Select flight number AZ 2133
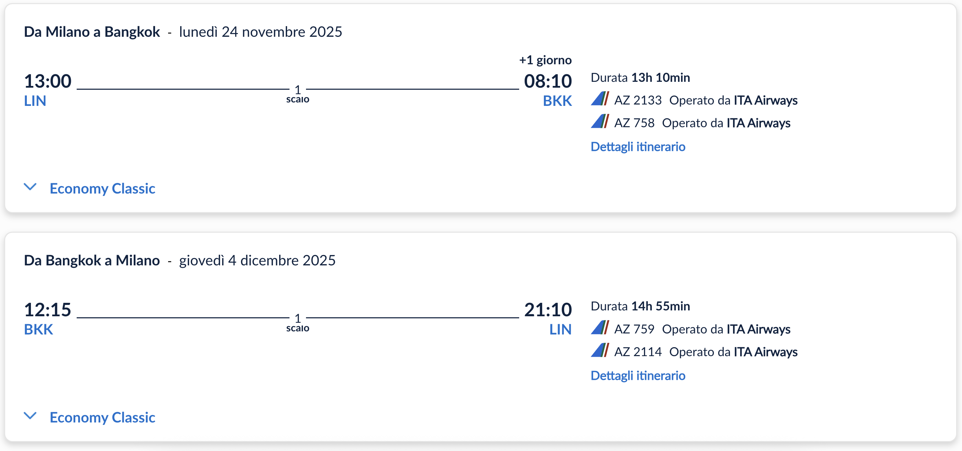 637,100
